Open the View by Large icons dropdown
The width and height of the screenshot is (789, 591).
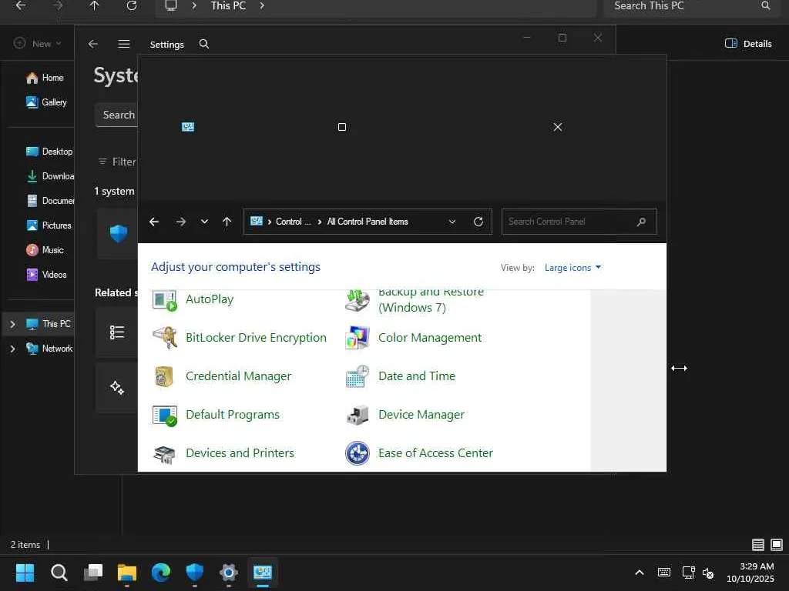click(572, 268)
